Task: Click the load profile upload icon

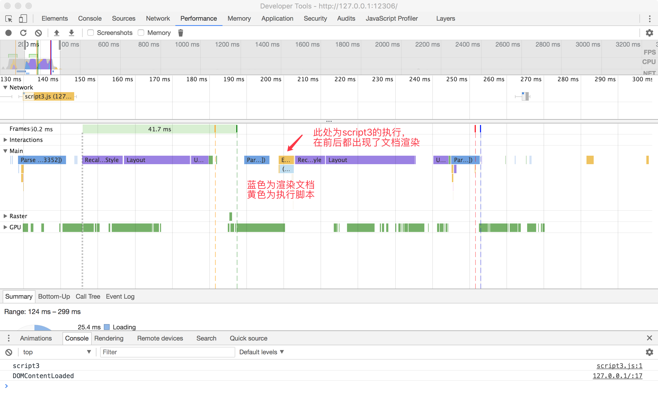Action: point(56,33)
